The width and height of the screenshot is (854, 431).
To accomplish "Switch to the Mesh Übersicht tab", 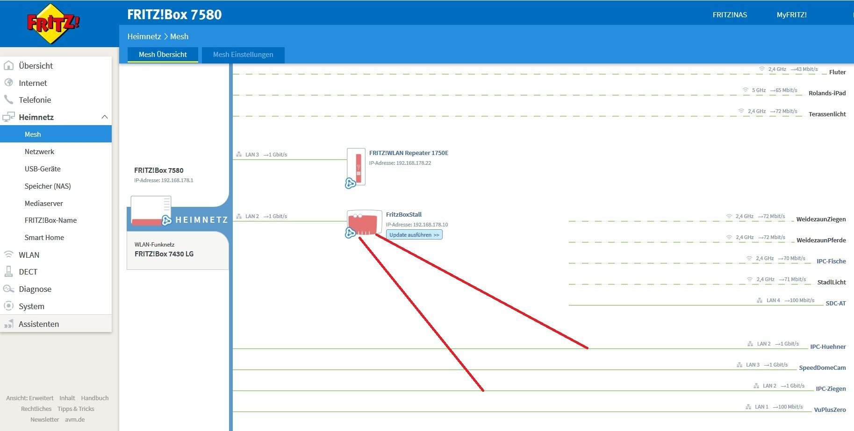I will point(163,55).
